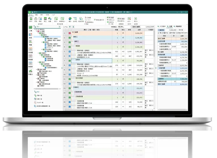Open the 内訳書 sidebar icon
Screen dimensions: 217x158
(30, 50)
